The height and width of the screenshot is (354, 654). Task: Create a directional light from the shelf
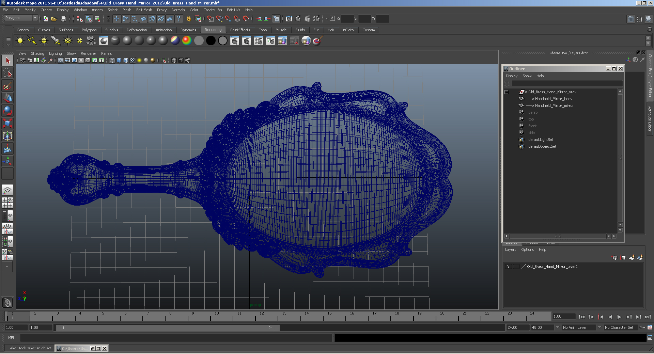(32, 41)
